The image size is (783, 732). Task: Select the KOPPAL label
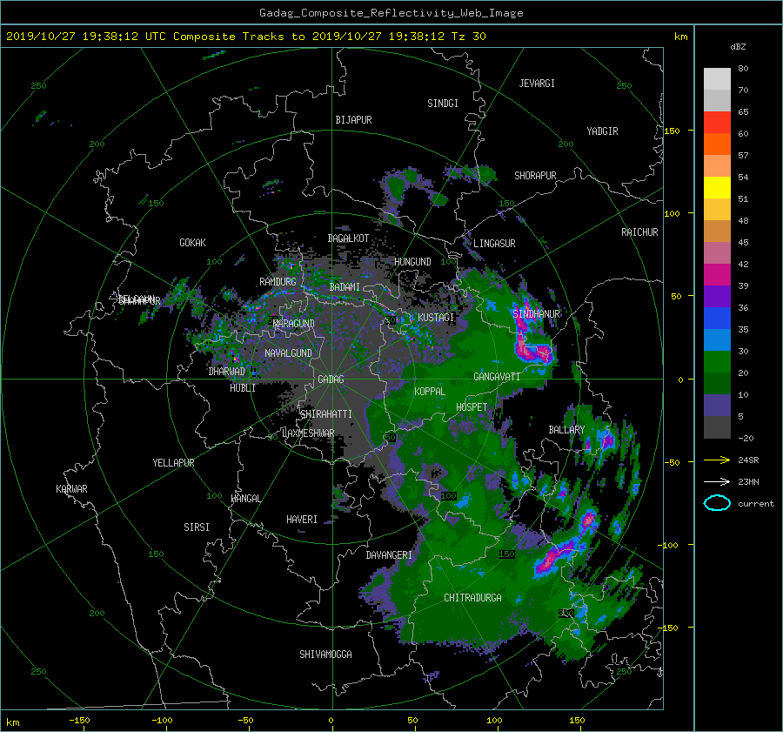point(430,391)
